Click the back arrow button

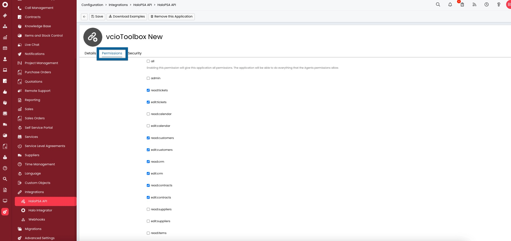[x=84, y=17]
